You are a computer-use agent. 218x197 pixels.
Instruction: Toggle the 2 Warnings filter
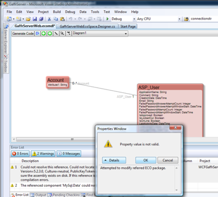pyautogui.click(x=43, y=154)
